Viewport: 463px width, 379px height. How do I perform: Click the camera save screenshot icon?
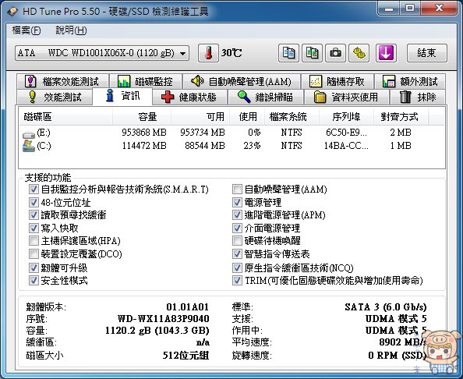(335, 53)
